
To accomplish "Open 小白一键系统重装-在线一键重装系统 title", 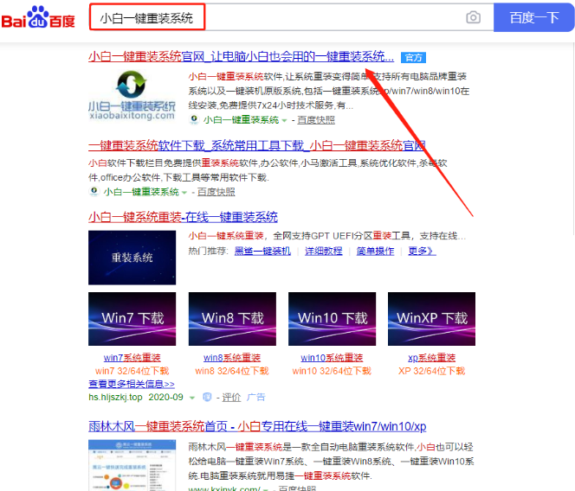I will tap(183, 217).
